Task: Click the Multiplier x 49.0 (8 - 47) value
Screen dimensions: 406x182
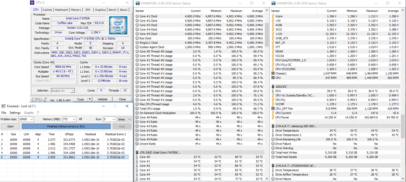Action: [x=63, y=71]
